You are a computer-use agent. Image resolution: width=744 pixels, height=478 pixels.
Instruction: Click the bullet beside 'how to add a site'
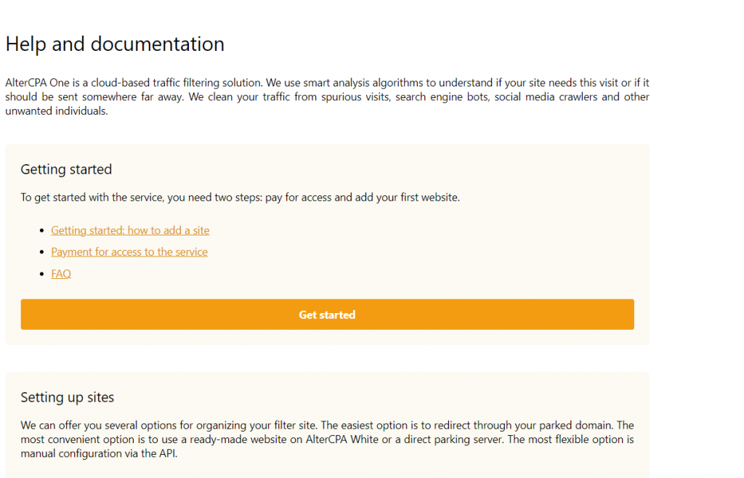pos(42,230)
